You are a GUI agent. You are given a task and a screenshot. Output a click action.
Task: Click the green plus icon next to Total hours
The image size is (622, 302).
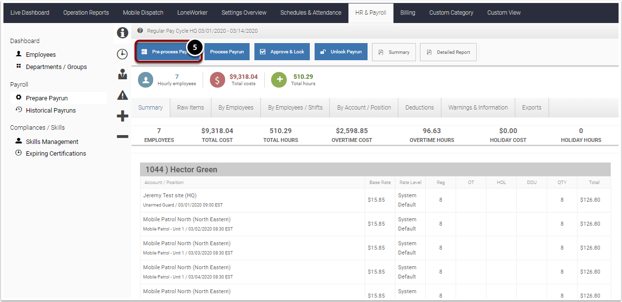coord(278,79)
